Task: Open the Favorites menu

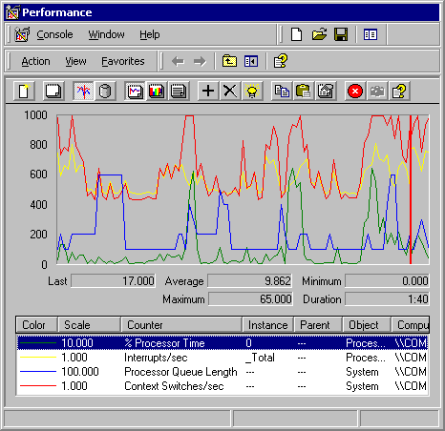Action: pyautogui.click(x=123, y=61)
